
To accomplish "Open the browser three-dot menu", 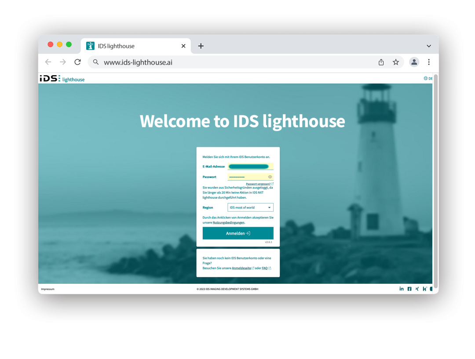I will [x=429, y=62].
